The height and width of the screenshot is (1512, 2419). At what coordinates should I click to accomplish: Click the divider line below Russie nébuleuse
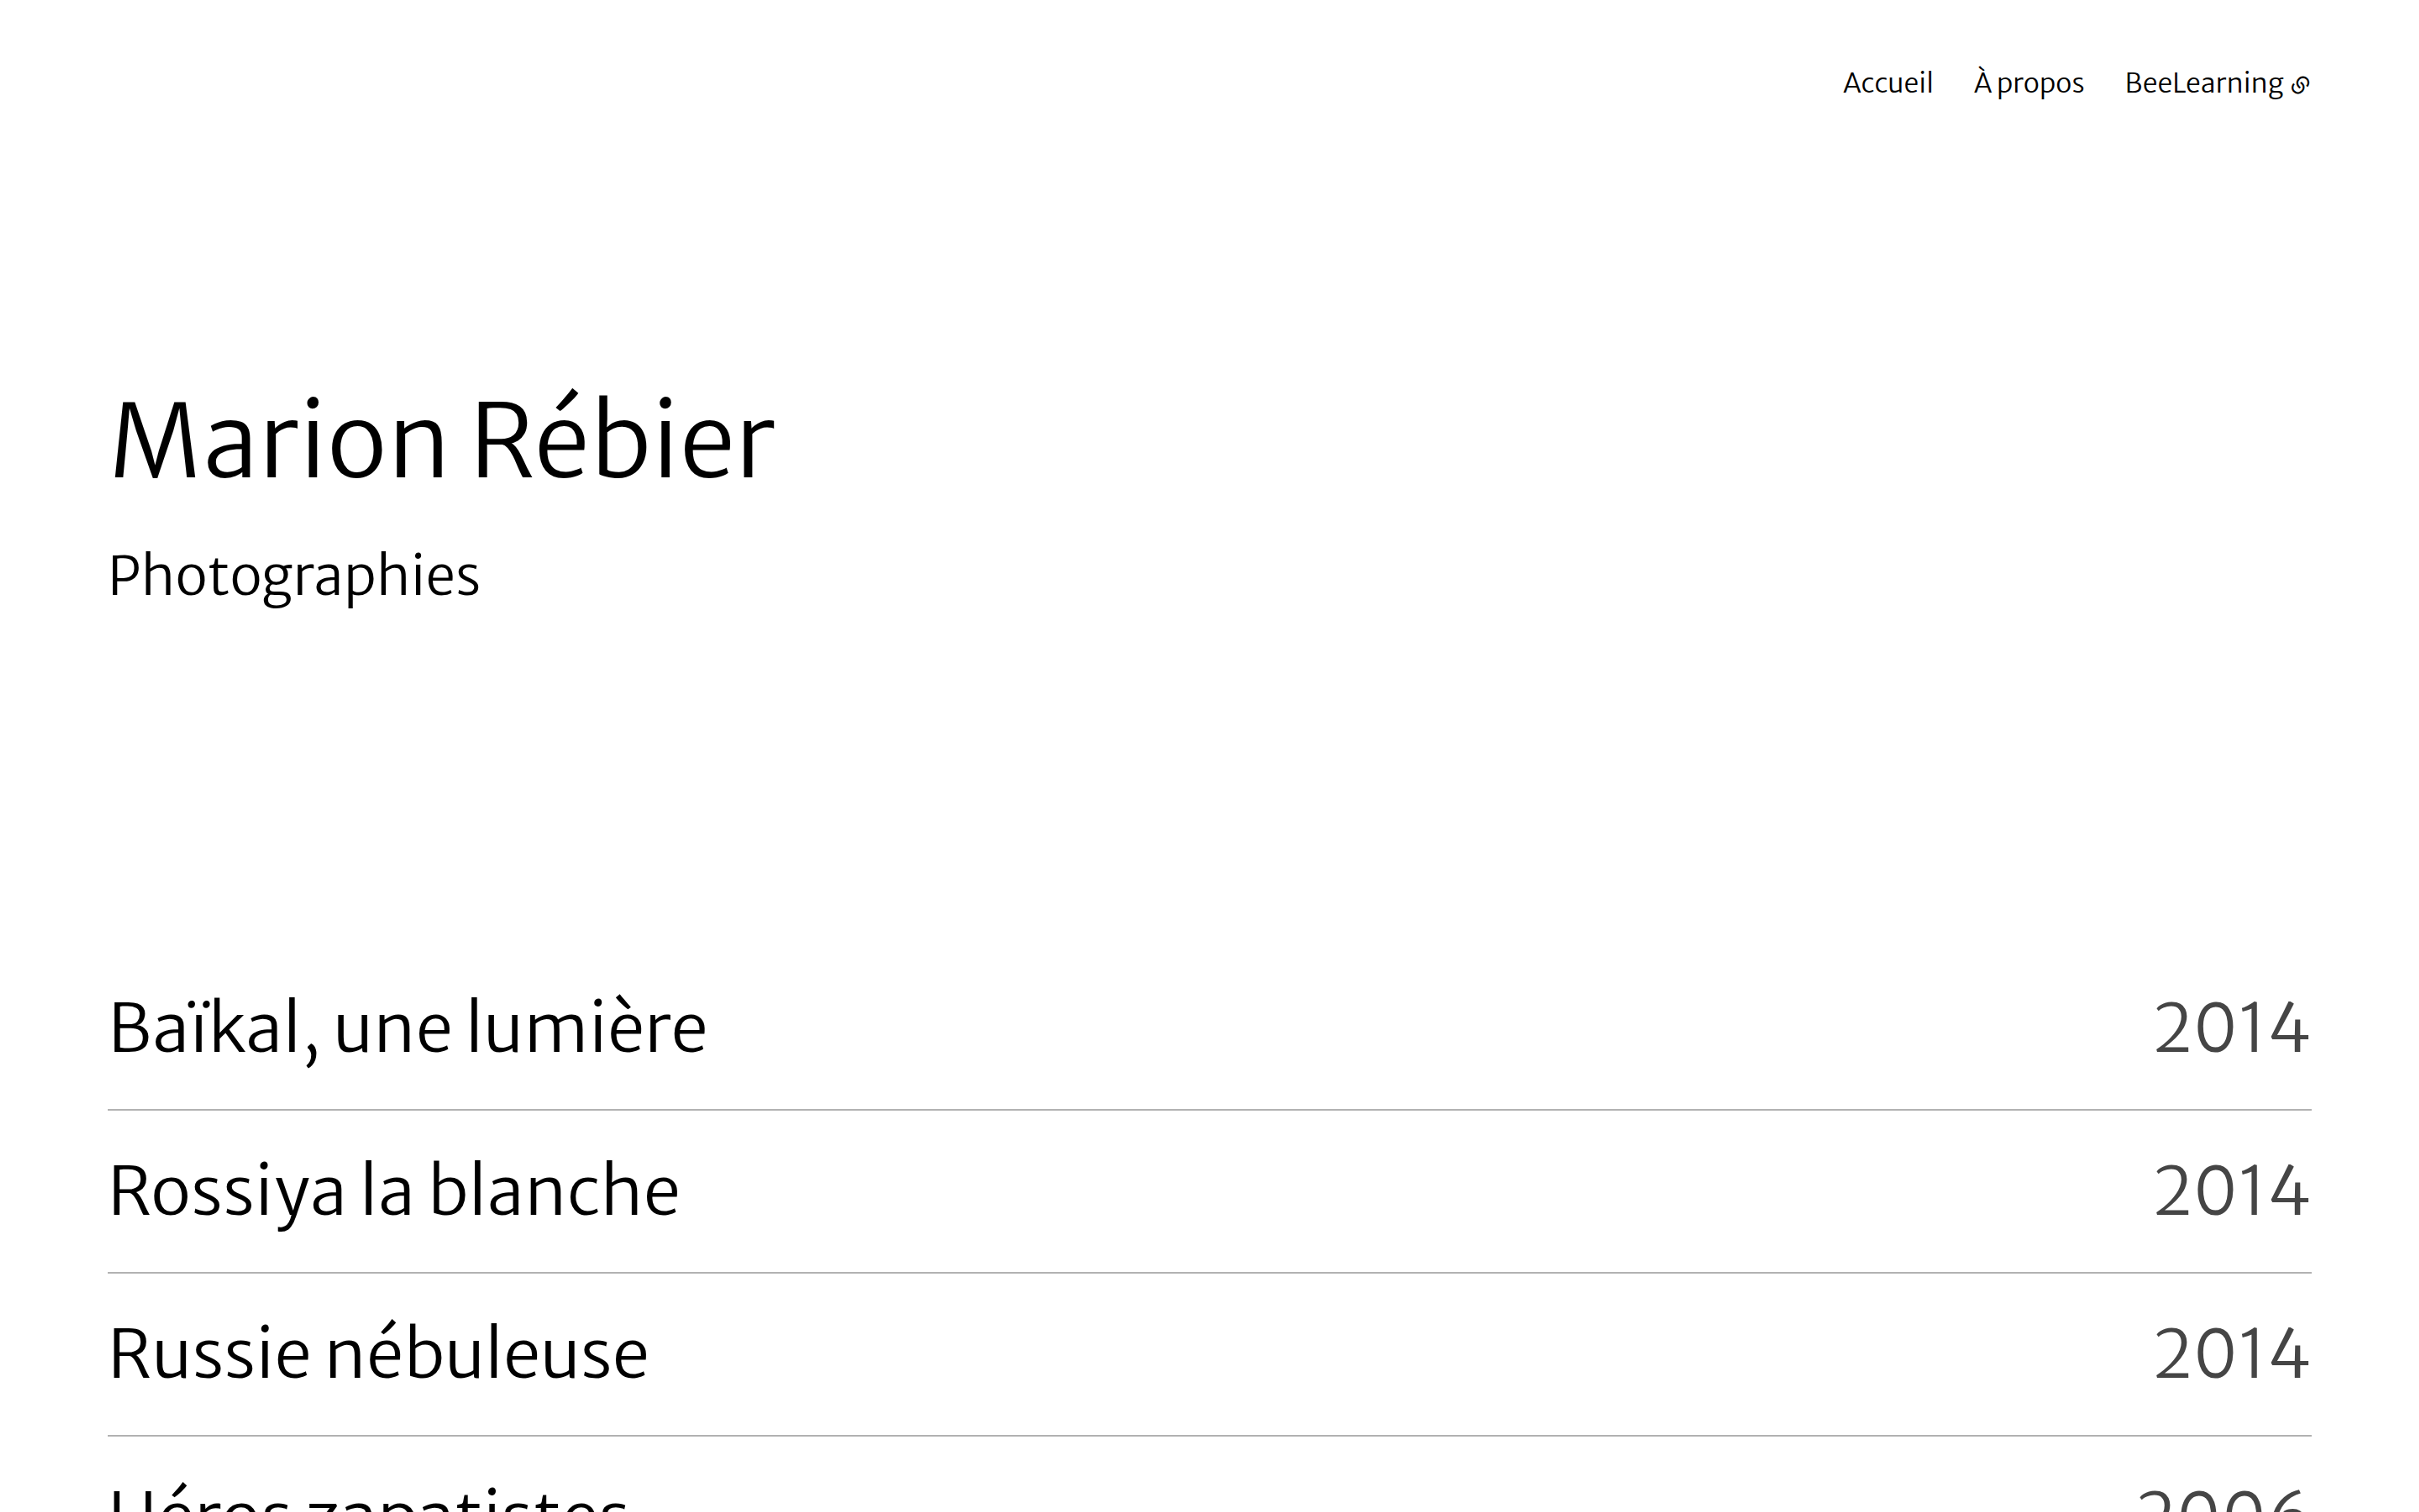click(1209, 1436)
